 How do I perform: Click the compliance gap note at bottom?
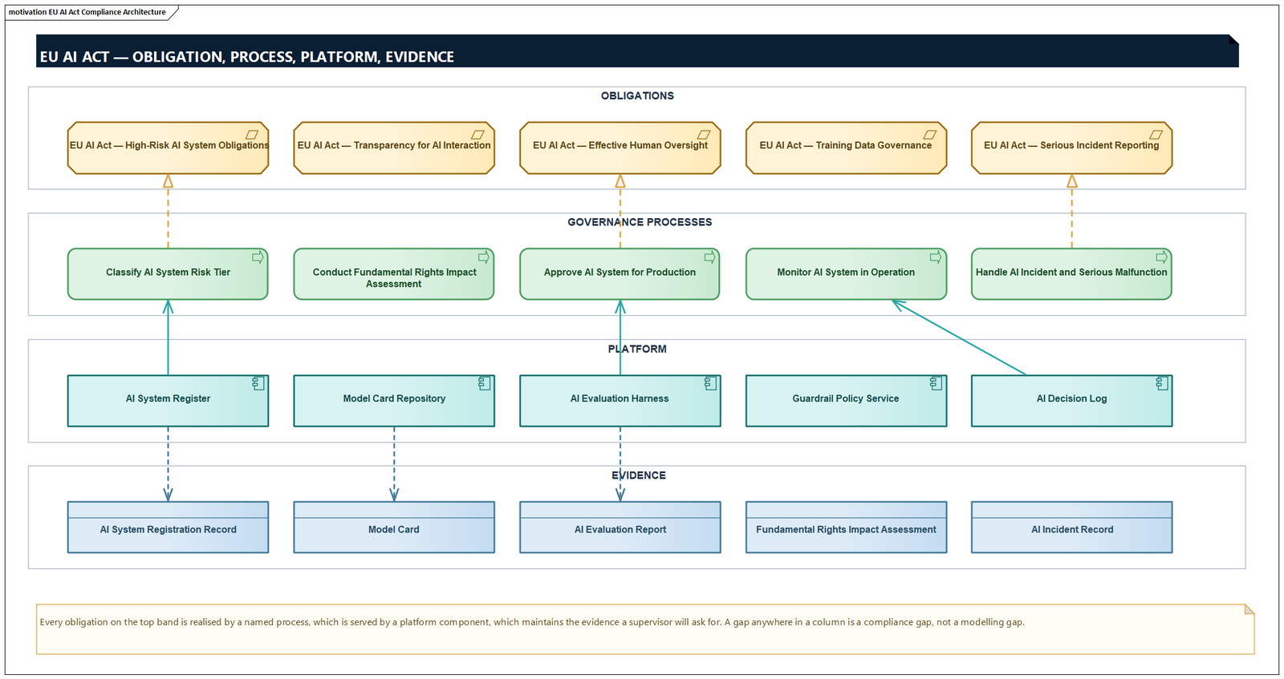point(645,629)
